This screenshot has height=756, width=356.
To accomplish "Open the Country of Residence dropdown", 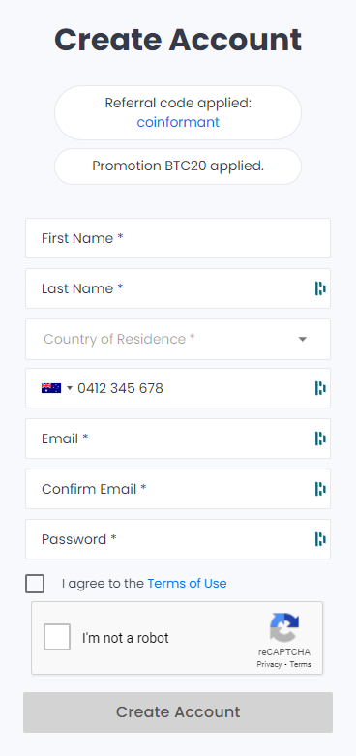I will click(x=178, y=339).
